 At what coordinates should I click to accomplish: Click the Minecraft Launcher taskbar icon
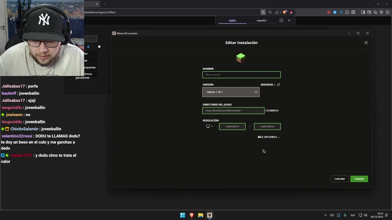[209, 215]
